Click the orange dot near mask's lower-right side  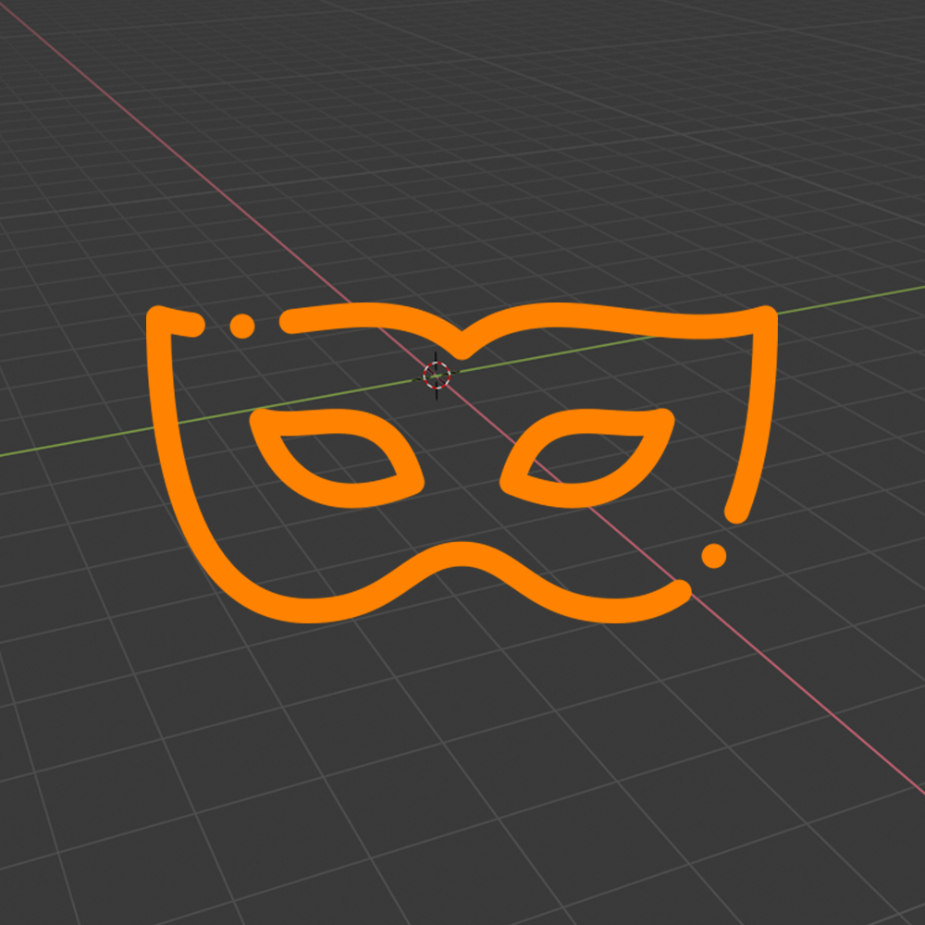714,556
